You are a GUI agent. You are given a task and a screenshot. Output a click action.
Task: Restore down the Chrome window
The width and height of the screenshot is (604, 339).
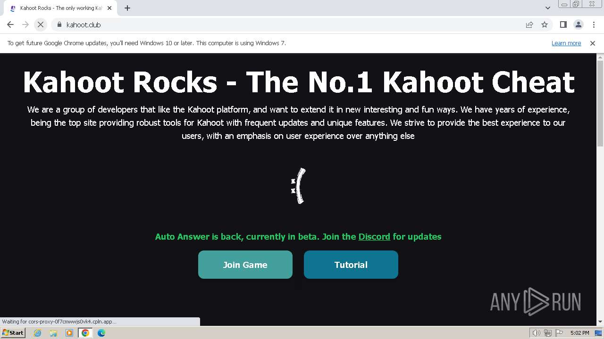[576, 4]
